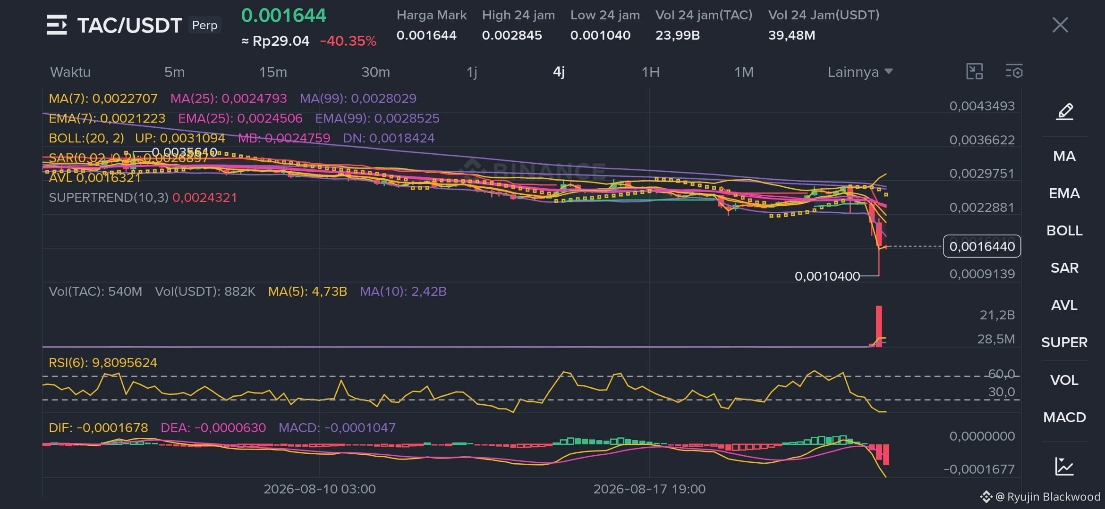1105x509 pixels.
Task: Open the TAC/USDT pair selector
Action: (x=130, y=25)
